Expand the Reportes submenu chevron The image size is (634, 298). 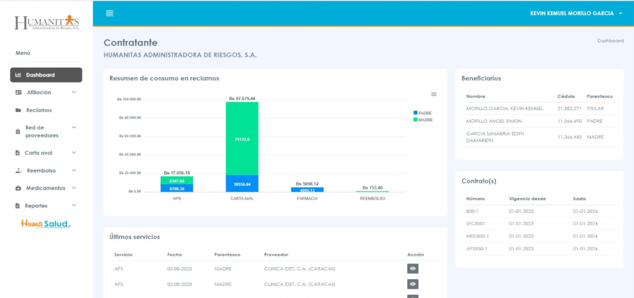(74, 206)
